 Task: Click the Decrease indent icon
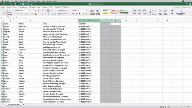tap(52, 14)
